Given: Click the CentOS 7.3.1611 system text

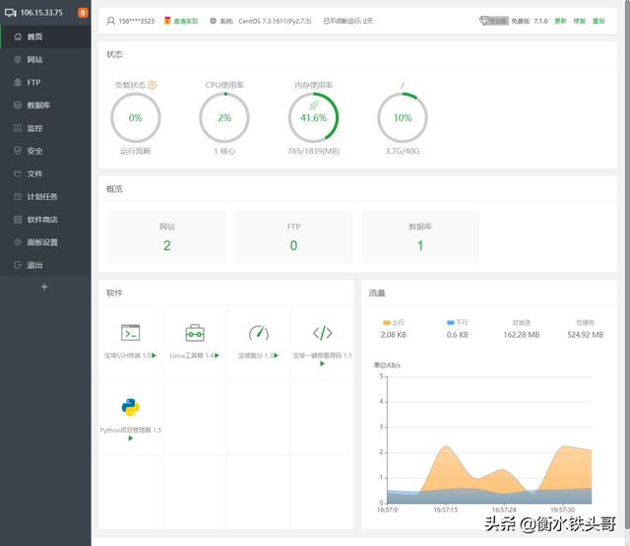Looking at the screenshot, I should pyautogui.click(x=275, y=21).
